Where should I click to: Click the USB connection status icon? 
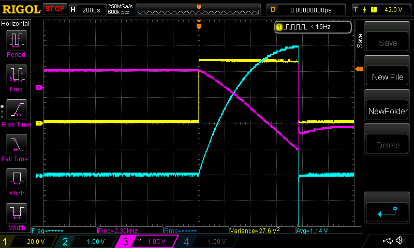388,241
